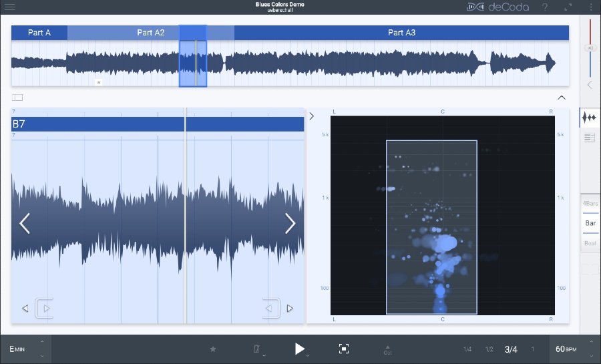
Task: Select the 1/4 playback speed option
Action: point(467,349)
